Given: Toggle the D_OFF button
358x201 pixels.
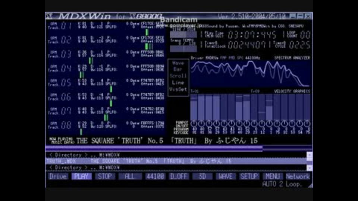Looking at the screenshot, I should pos(179,176).
